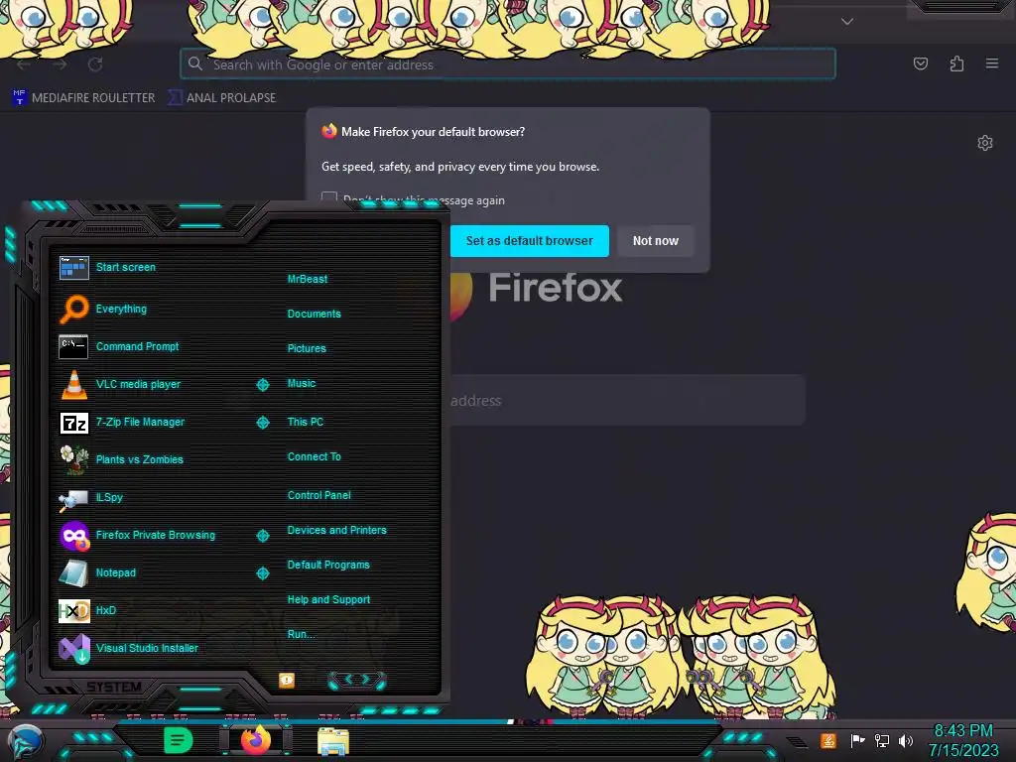Launch Everything search app

[x=121, y=310]
